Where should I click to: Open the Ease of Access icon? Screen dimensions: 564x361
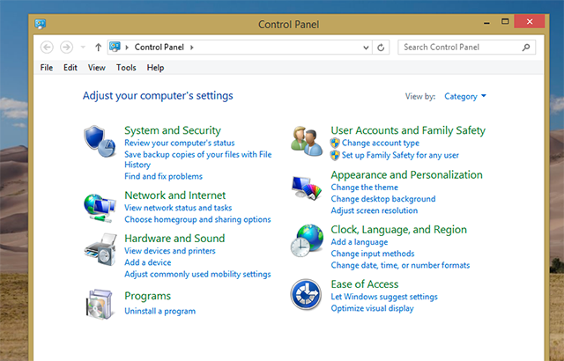[x=306, y=295]
